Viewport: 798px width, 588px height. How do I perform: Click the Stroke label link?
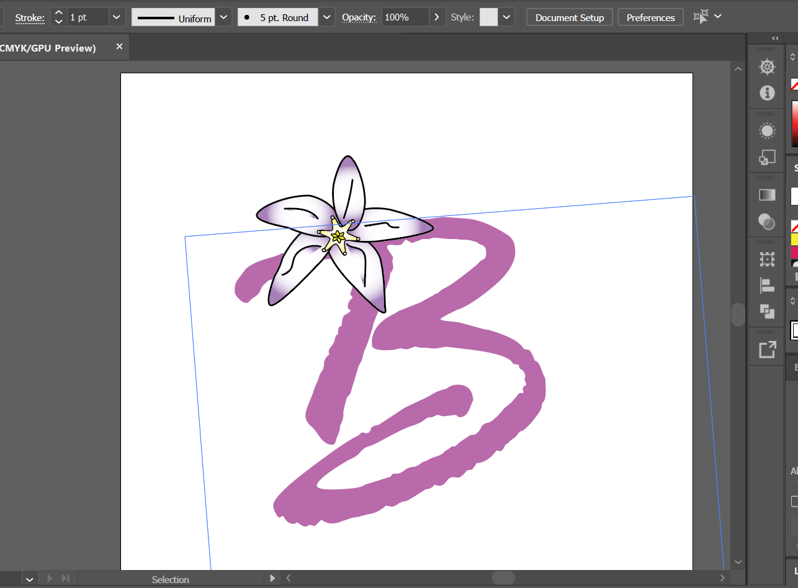tap(30, 17)
